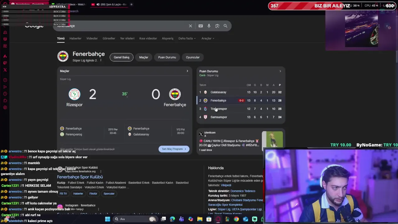Open the on-screen keyboard input tool
This screenshot has width=398, height=224.
201,26
